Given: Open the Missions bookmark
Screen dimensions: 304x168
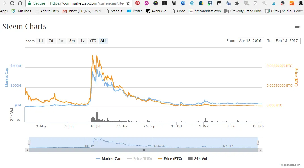Looking at the screenshot, I should click(21, 11).
